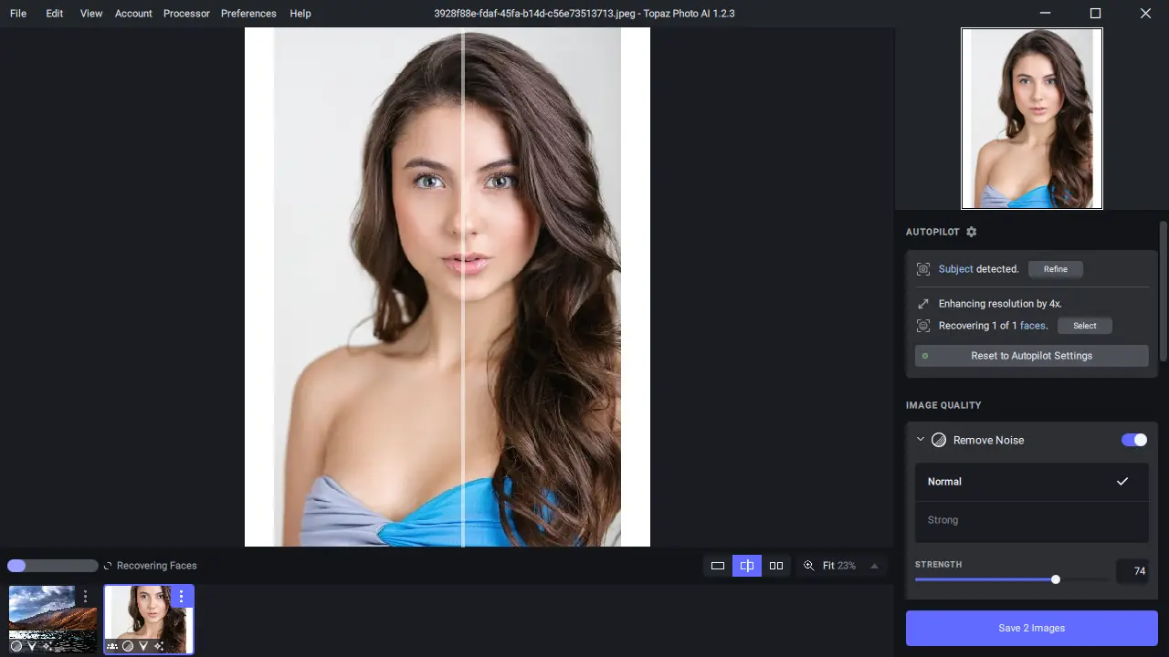Open the Edit menu

tap(55, 14)
